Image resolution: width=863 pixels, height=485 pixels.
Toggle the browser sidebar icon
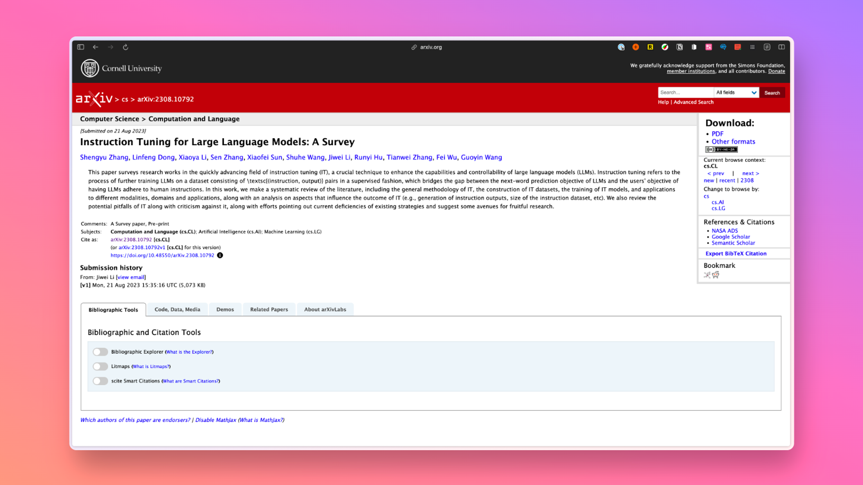(x=81, y=47)
